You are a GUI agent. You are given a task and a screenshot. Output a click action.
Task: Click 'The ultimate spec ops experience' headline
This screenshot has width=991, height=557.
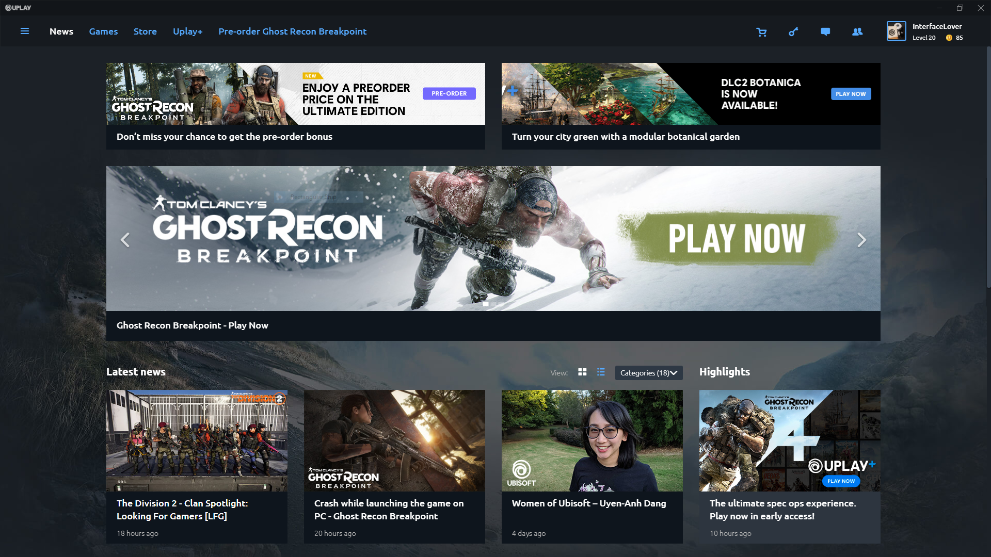782,510
